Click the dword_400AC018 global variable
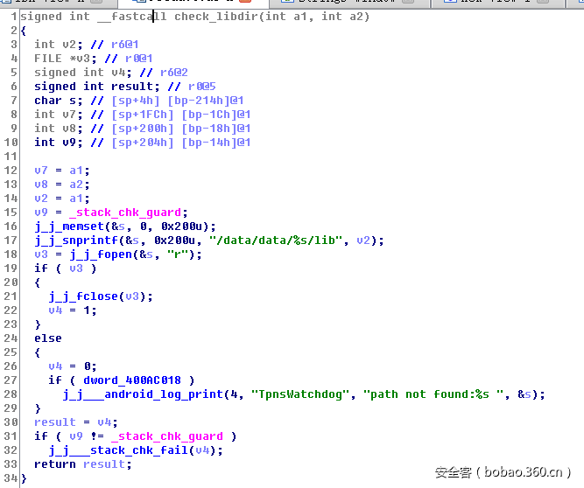584x488 pixels. pyautogui.click(x=132, y=380)
